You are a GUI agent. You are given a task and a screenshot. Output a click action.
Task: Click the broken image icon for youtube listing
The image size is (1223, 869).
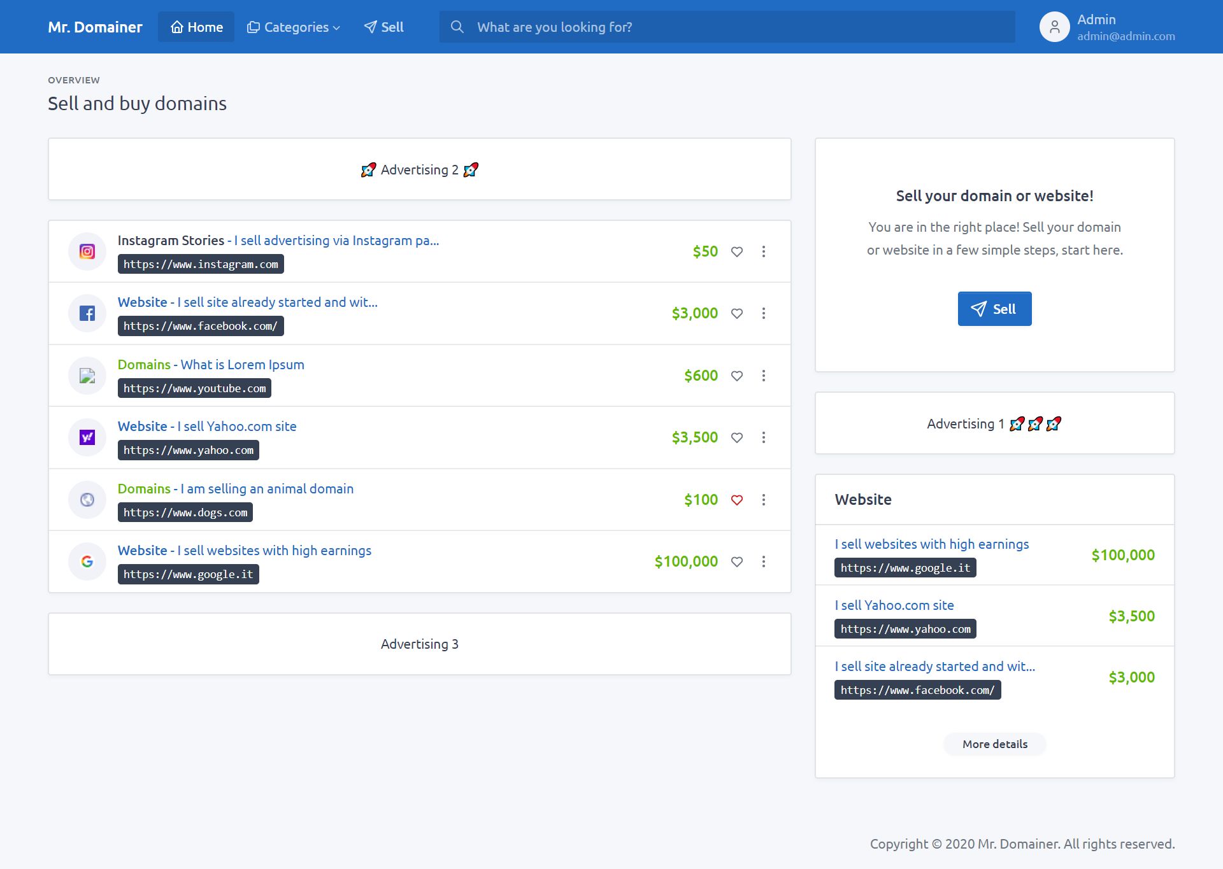click(87, 376)
